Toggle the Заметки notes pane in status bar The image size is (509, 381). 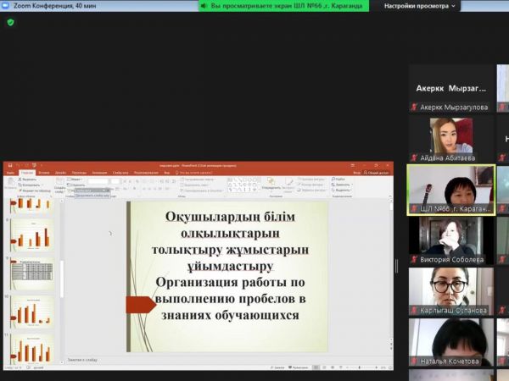coord(277,367)
